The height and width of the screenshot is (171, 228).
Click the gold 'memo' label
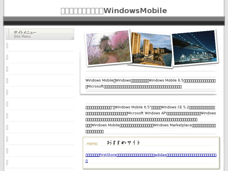click(x=92, y=144)
